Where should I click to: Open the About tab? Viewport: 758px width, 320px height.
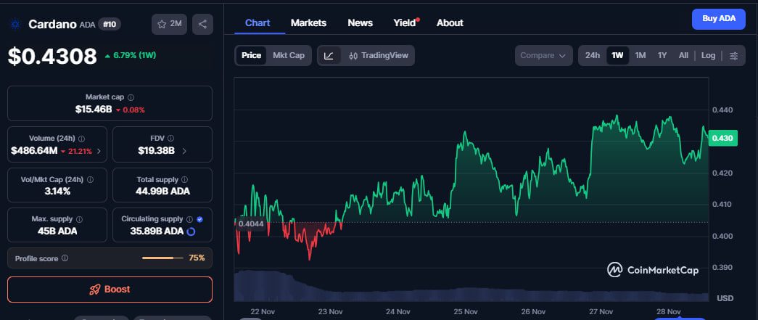coord(450,22)
